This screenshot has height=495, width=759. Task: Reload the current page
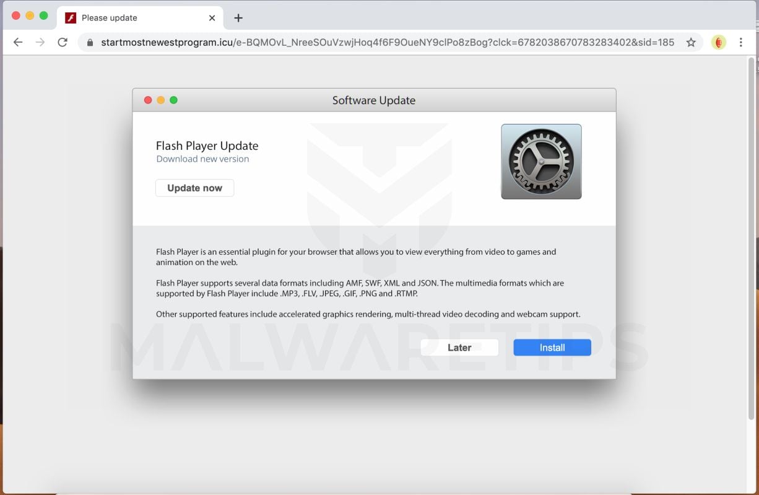click(63, 42)
